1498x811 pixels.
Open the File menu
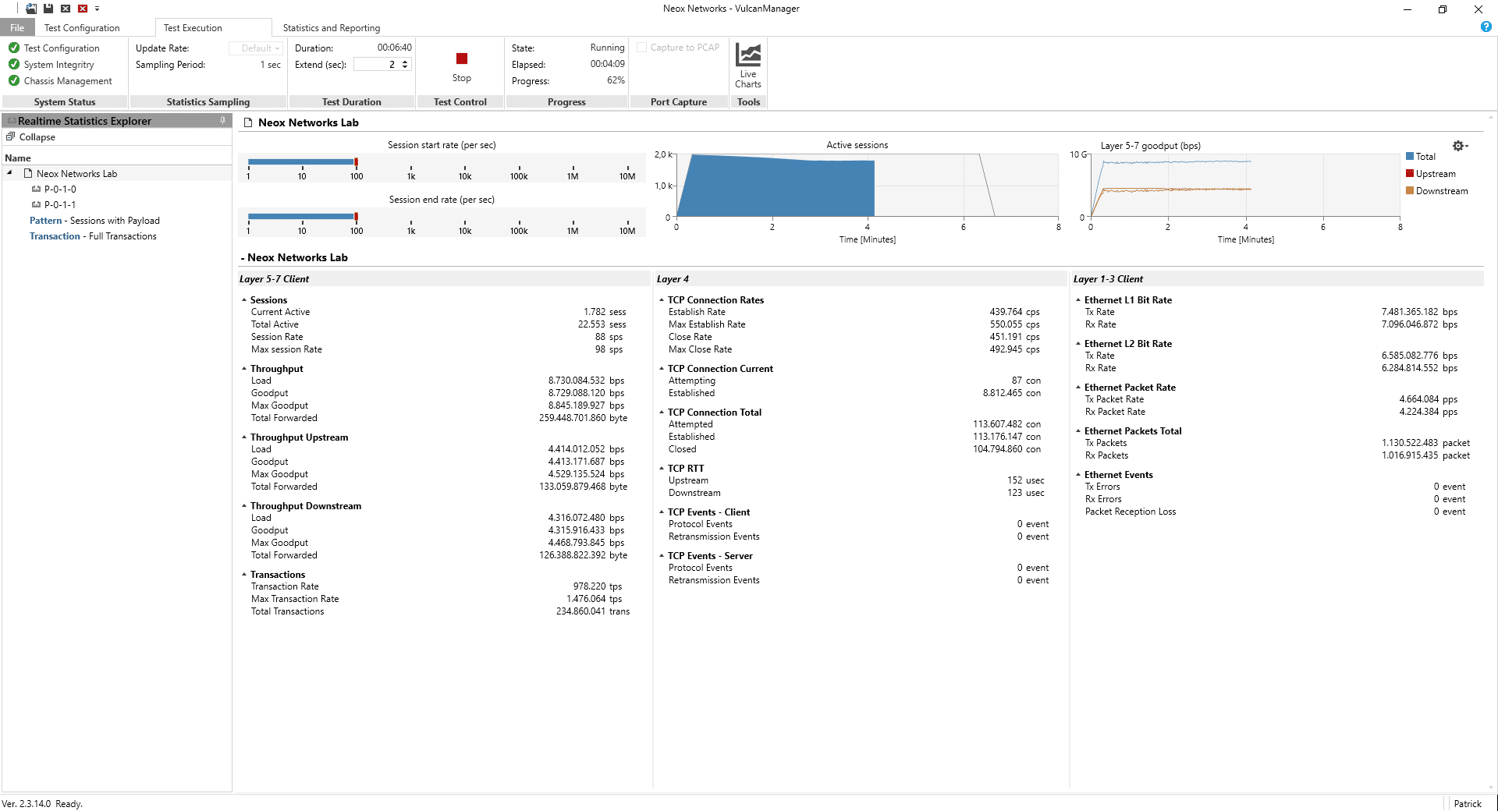coord(17,27)
